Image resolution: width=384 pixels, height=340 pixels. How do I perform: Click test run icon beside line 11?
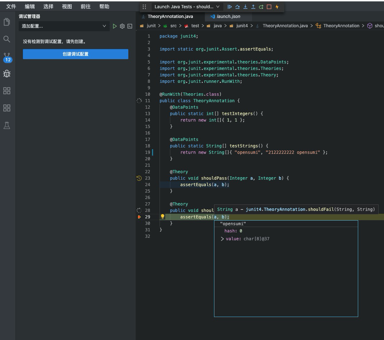pos(139,101)
